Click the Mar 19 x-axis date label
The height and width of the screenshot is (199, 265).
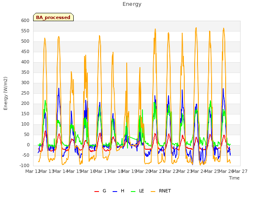click(130, 171)
